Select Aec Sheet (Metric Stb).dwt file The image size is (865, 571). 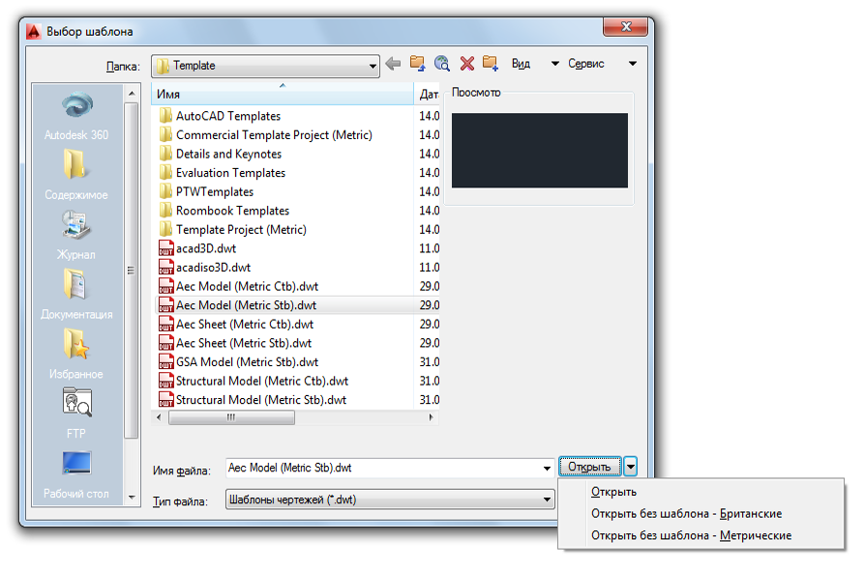[x=235, y=343]
